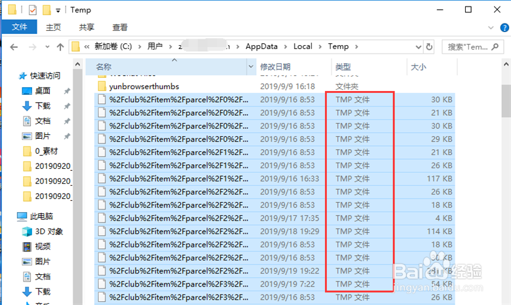Expand chevron after AppData in breadcrumb
This screenshot has width=511, height=305.
pyautogui.click(x=286, y=47)
